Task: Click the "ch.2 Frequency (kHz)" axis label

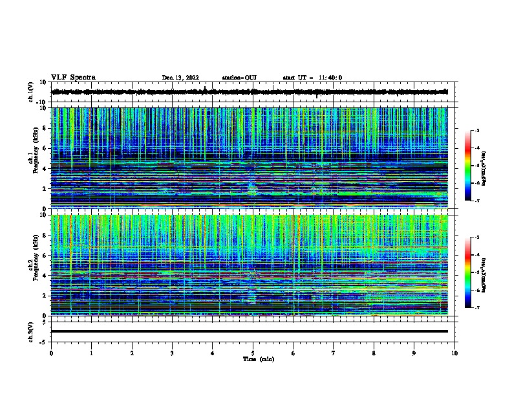Action: (x=34, y=258)
